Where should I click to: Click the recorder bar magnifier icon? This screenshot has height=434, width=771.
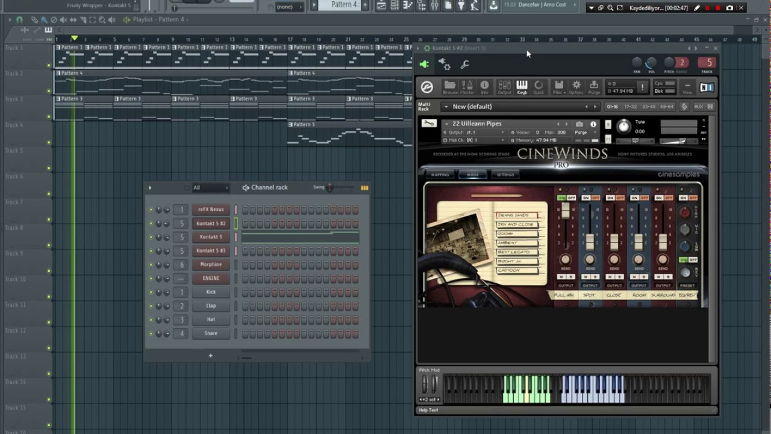click(x=610, y=8)
